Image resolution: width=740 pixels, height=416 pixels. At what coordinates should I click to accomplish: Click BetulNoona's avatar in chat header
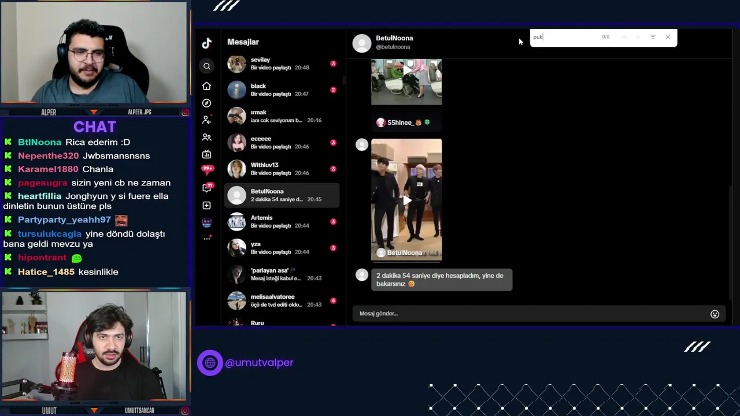[x=362, y=43]
